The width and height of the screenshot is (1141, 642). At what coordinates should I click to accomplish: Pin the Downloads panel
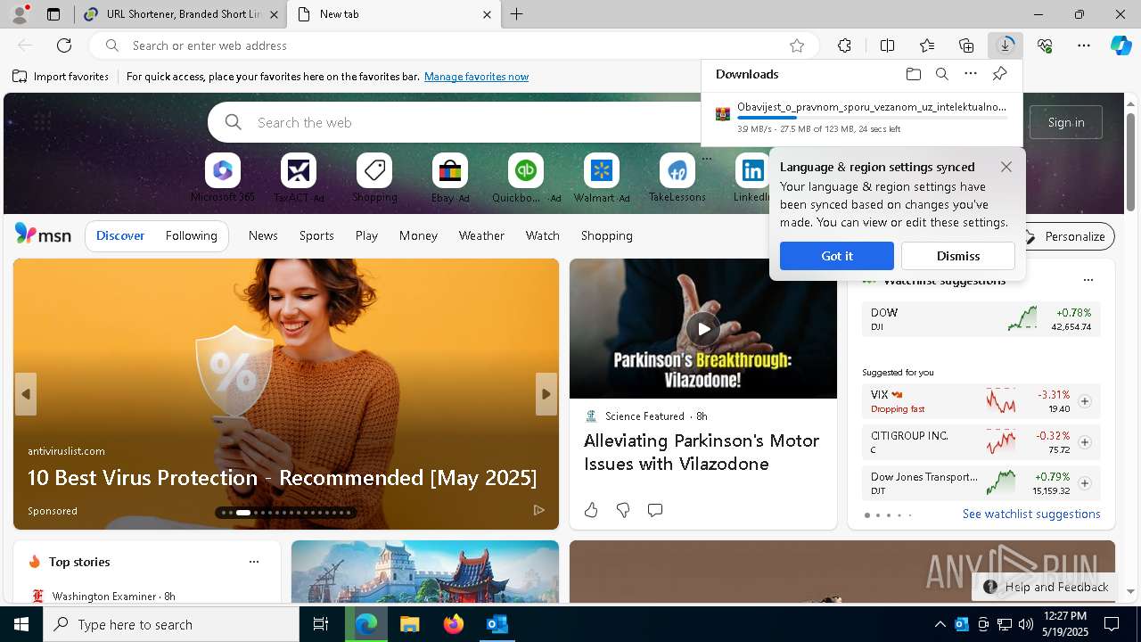tap(999, 74)
